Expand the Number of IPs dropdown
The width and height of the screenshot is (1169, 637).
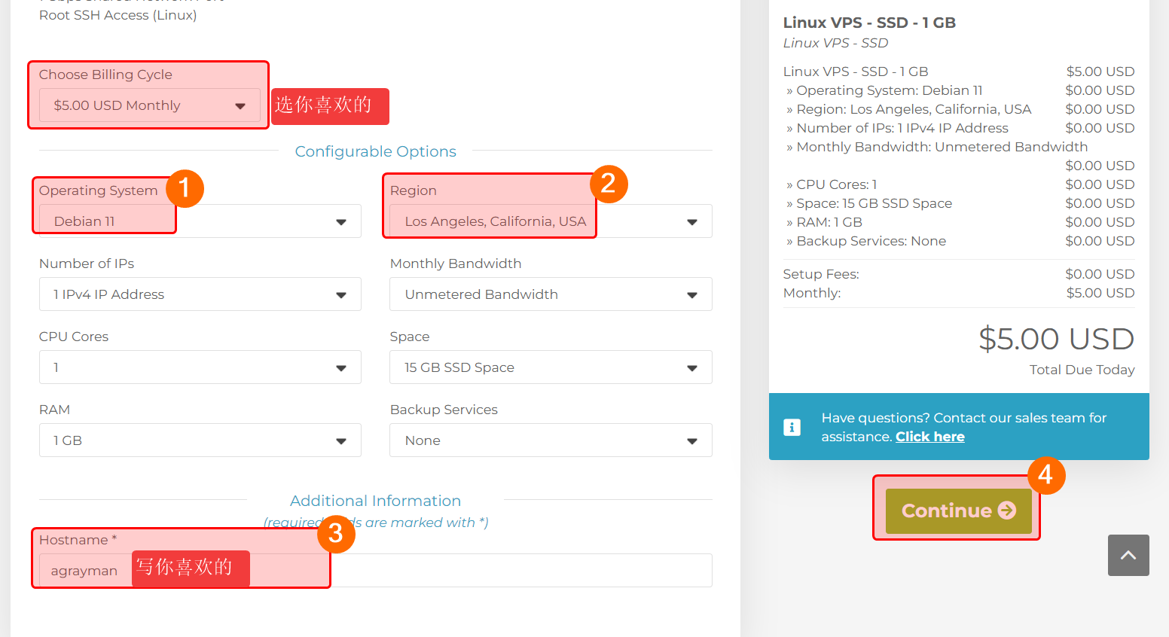(200, 294)
